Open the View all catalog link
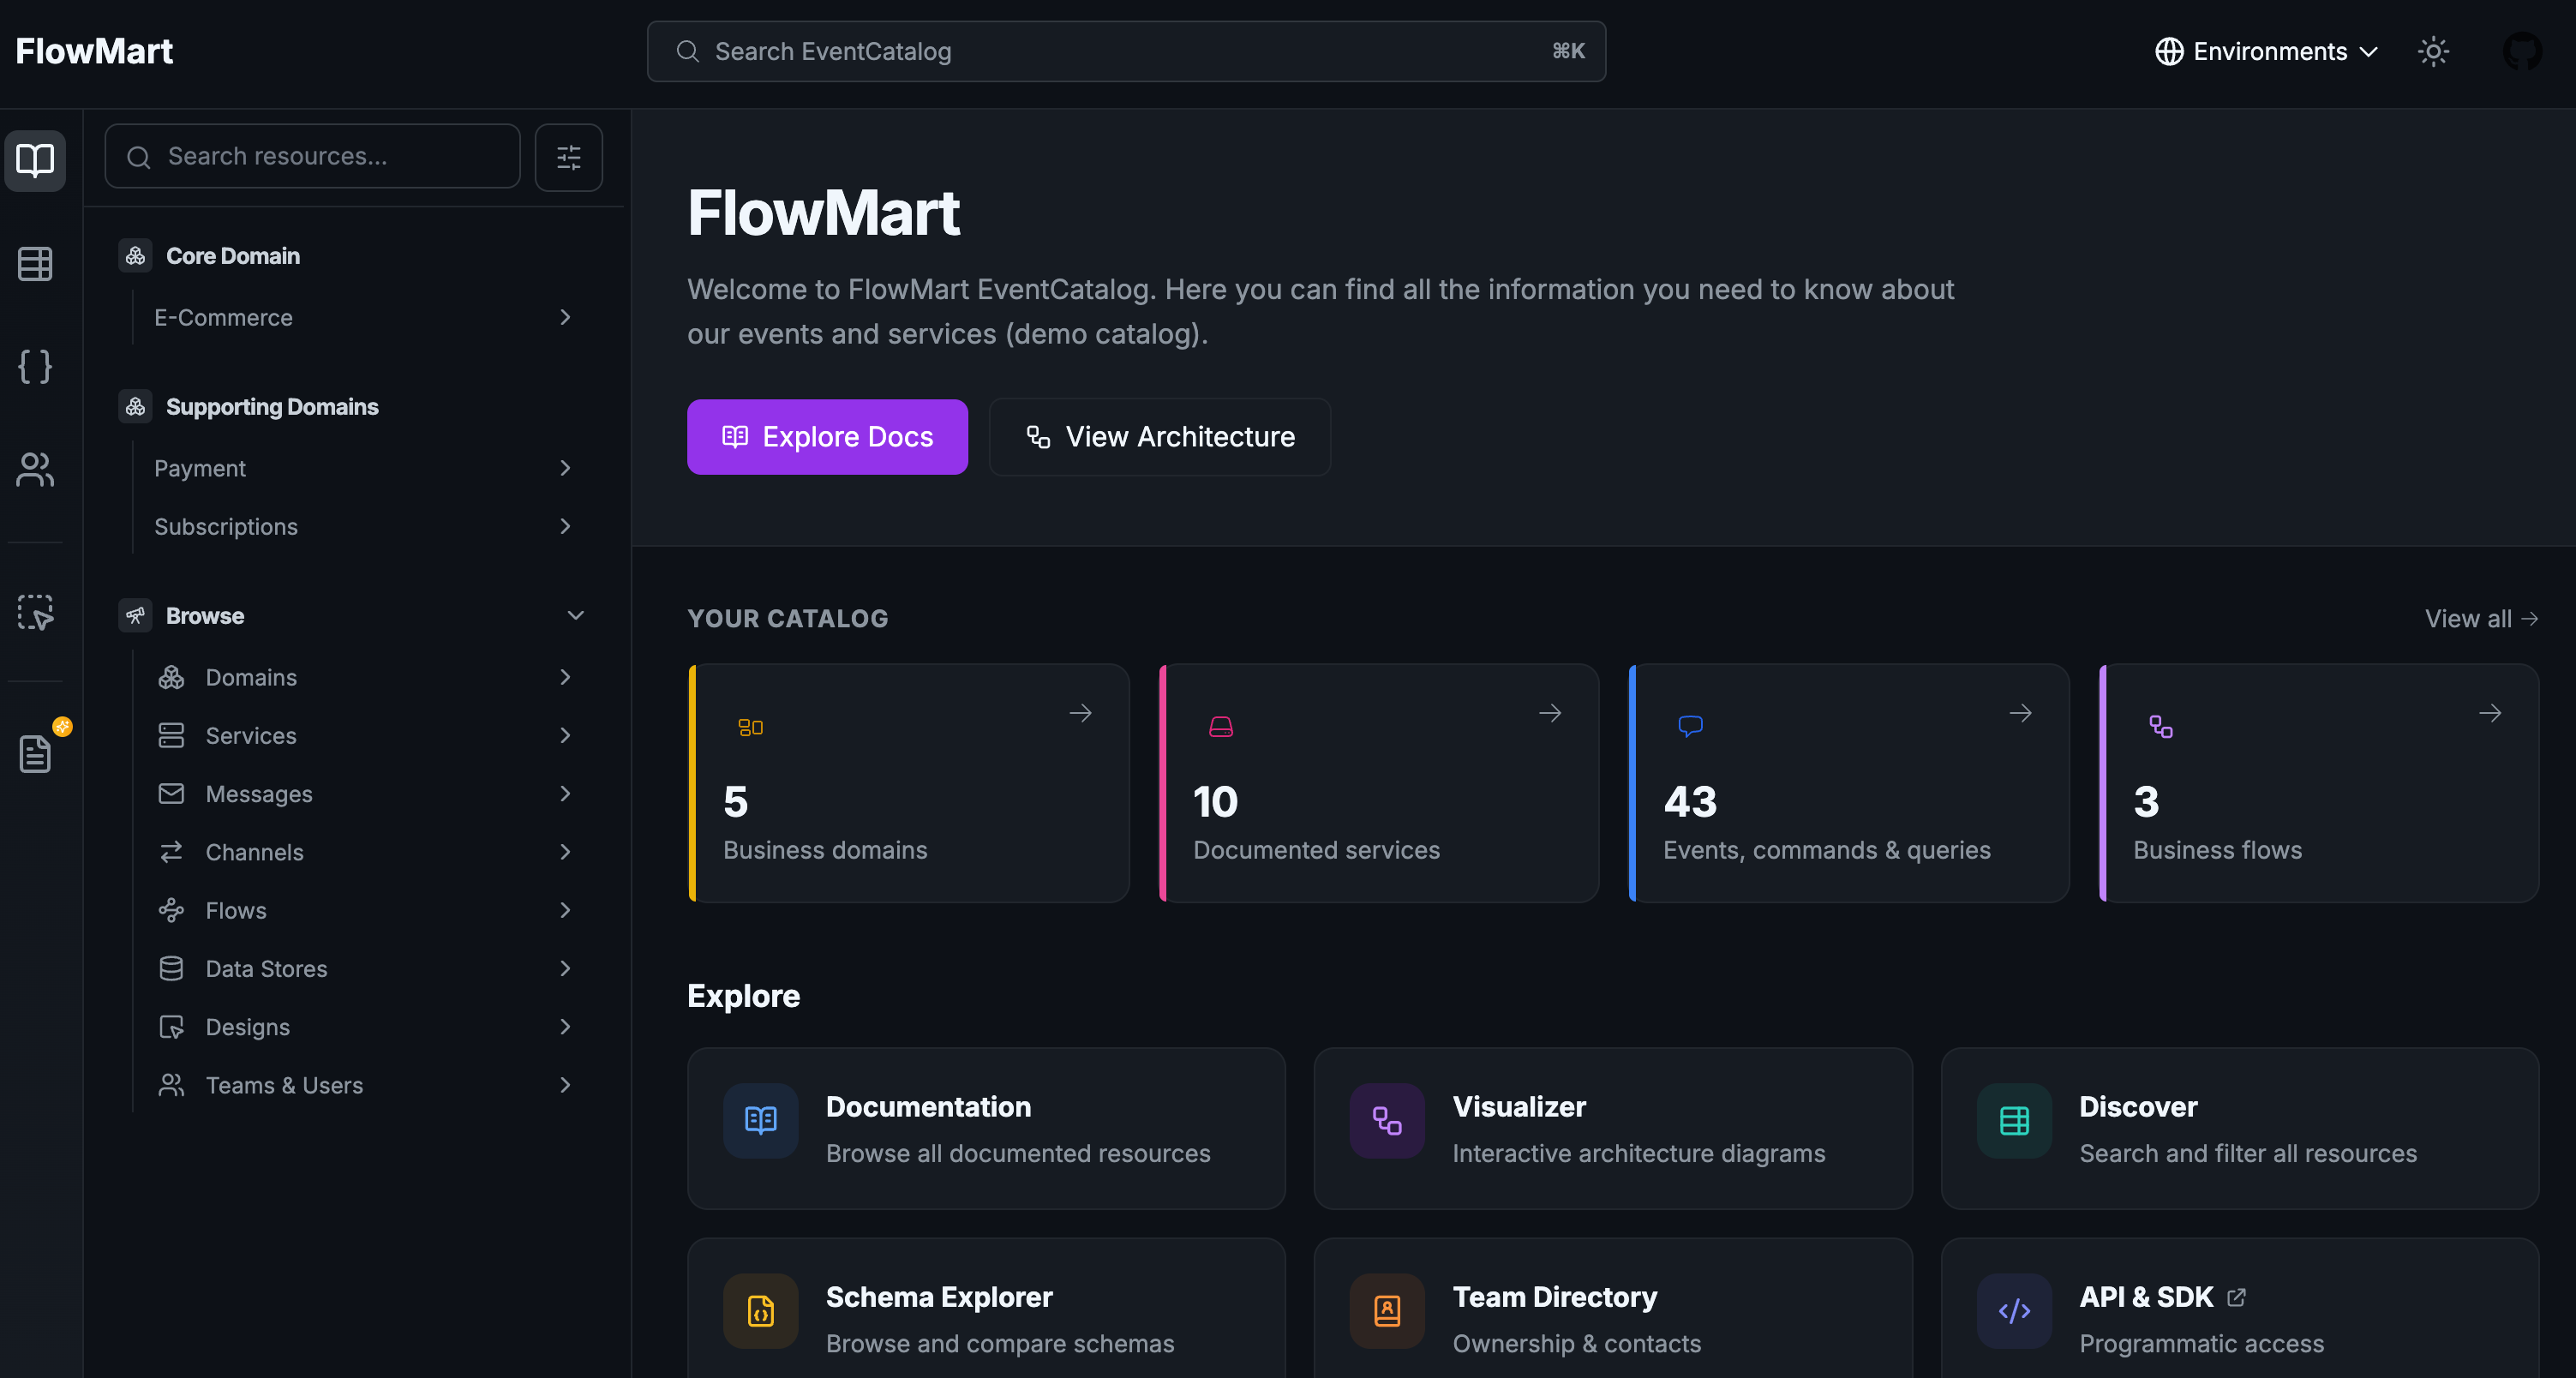 [2482, 618]
